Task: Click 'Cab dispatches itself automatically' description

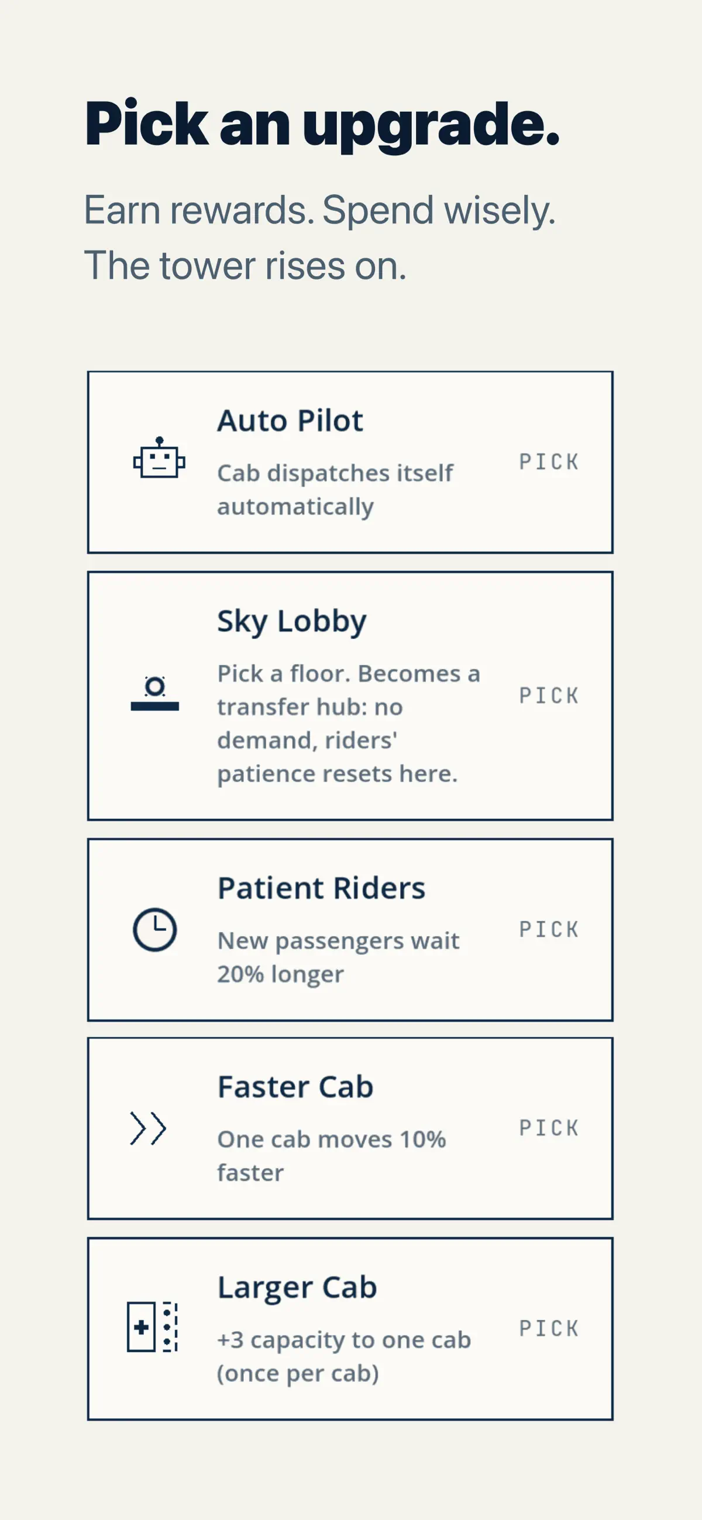Action: 335,489
